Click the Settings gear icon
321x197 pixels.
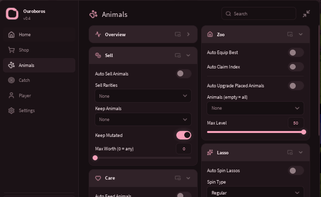[11, 111]
